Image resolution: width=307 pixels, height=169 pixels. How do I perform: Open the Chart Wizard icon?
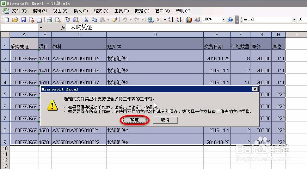click(189, 20)
